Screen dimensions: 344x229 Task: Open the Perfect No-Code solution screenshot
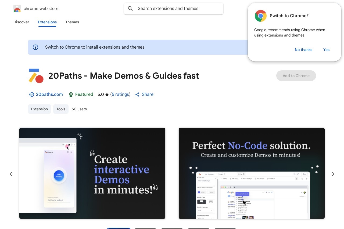[x=252, y=173]
